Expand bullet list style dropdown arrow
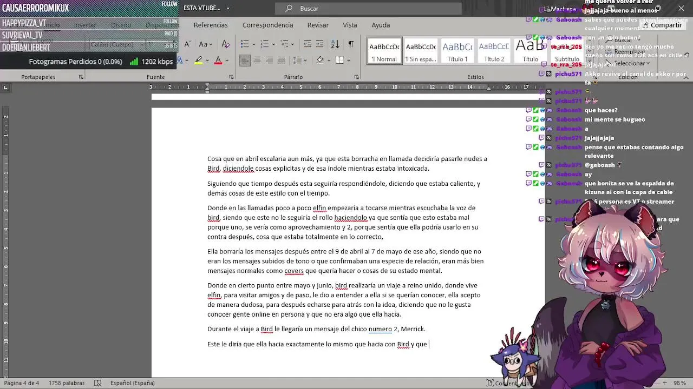The height and width of the screenshot is (389, 693). pos(253,44)
